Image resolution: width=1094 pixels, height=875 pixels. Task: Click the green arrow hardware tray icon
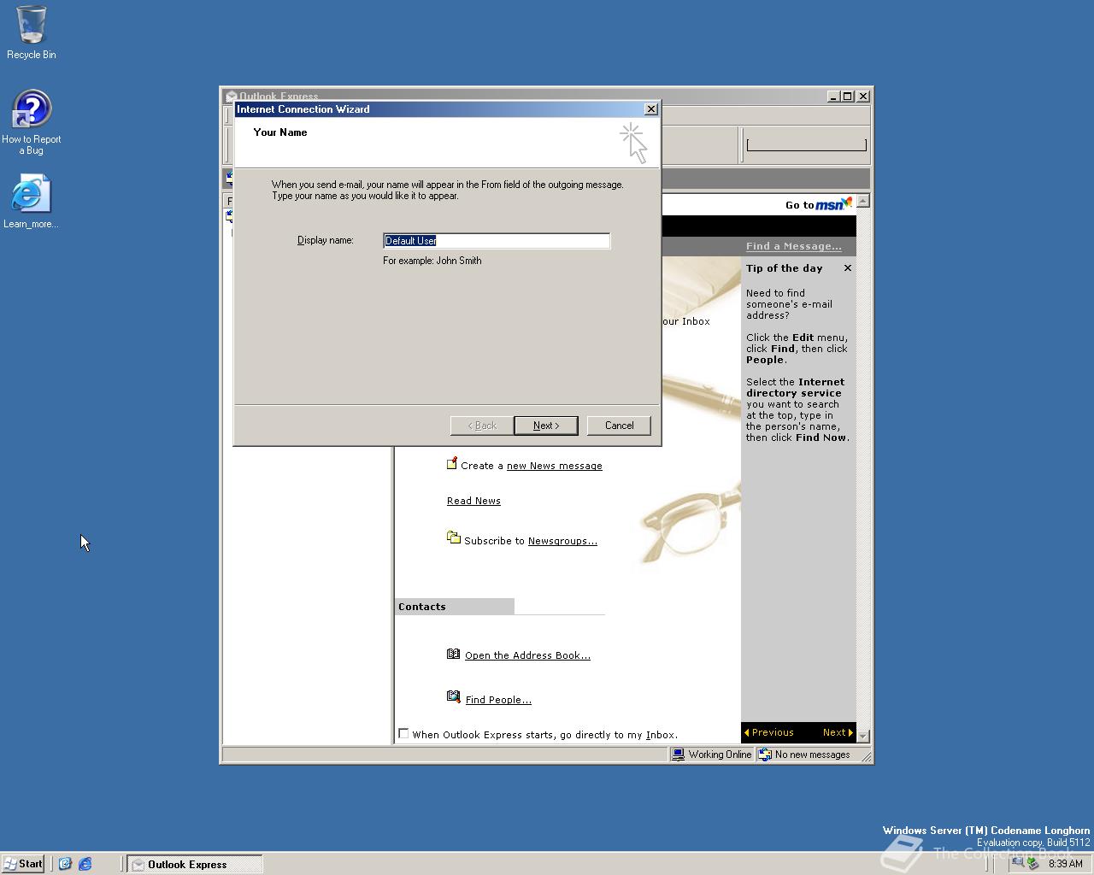(1032, 863)
